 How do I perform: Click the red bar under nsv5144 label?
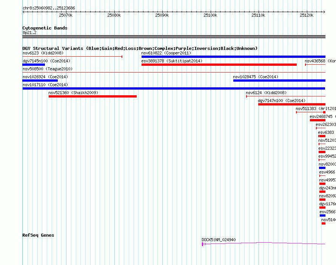coord(324,223)
